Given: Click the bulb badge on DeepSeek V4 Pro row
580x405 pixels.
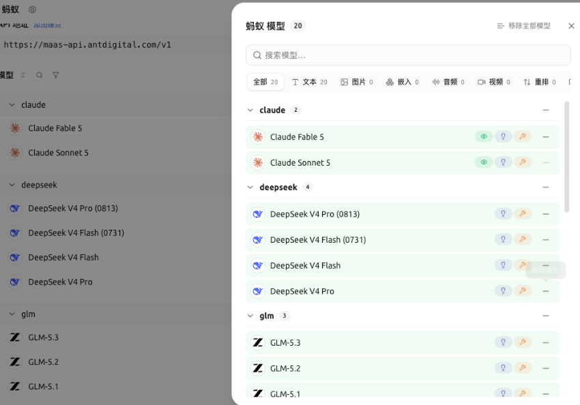Looking at the screenshot, I should pos(503,291).
